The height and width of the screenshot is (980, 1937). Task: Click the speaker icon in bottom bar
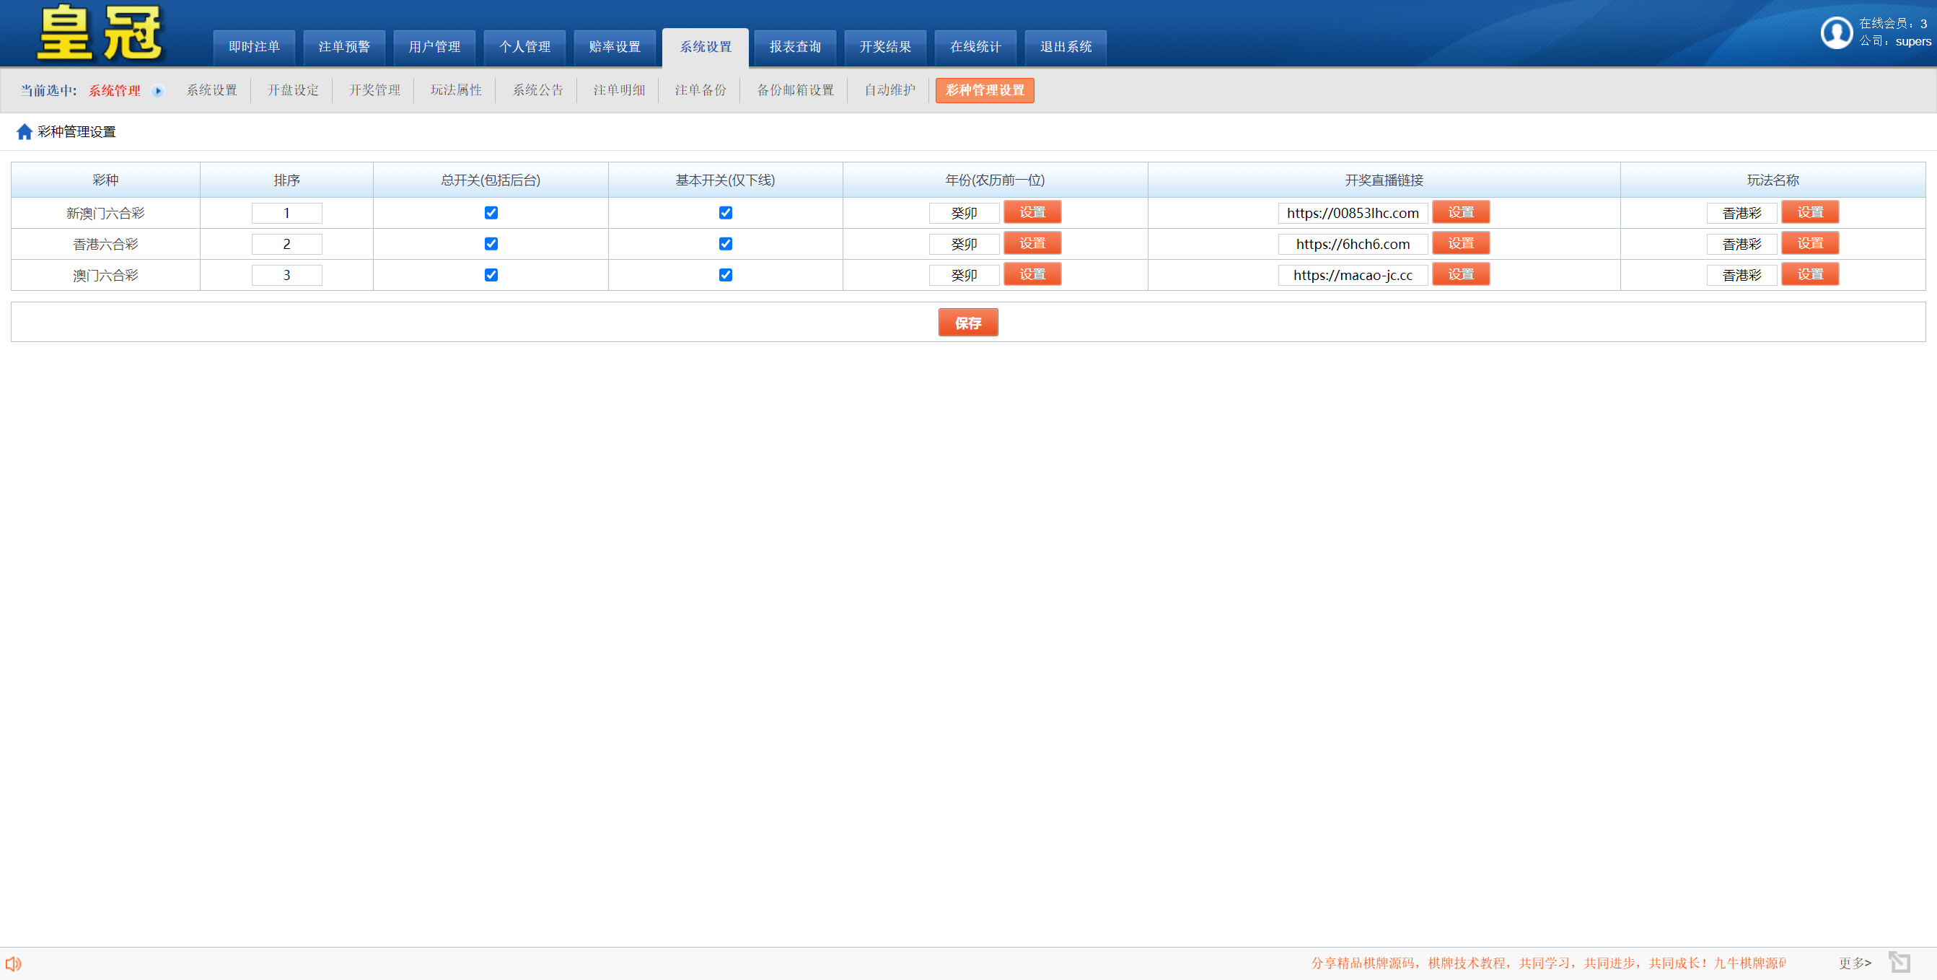coord(13,963)
